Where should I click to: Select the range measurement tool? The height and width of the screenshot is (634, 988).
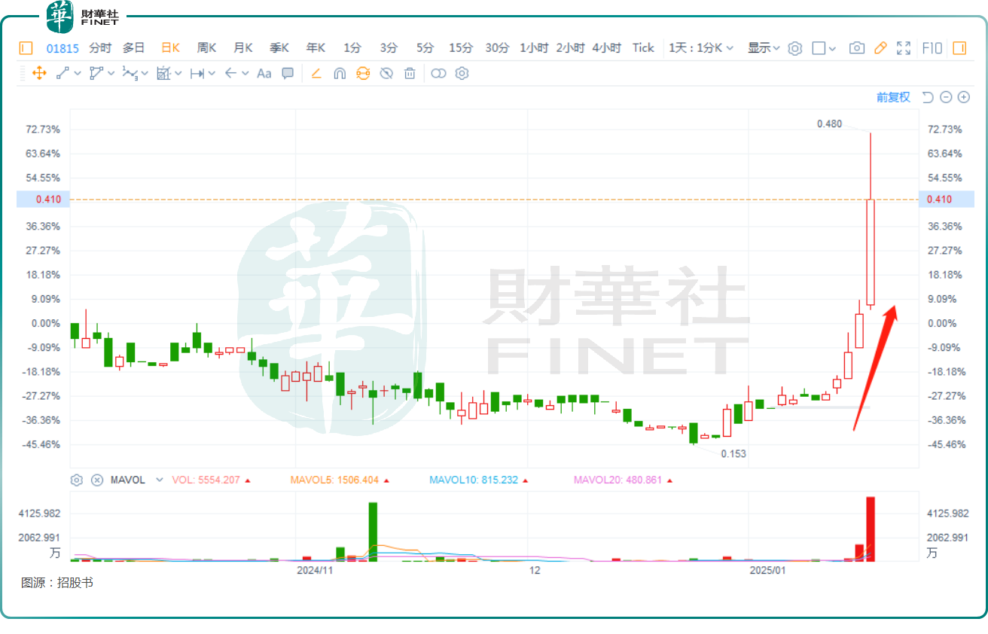197,74
